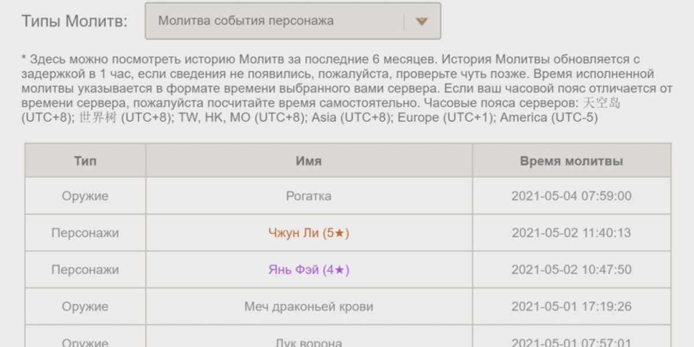This screenshot has height=347, width=694.
Task: Click the Время молитвы column header
Action: 571,161
